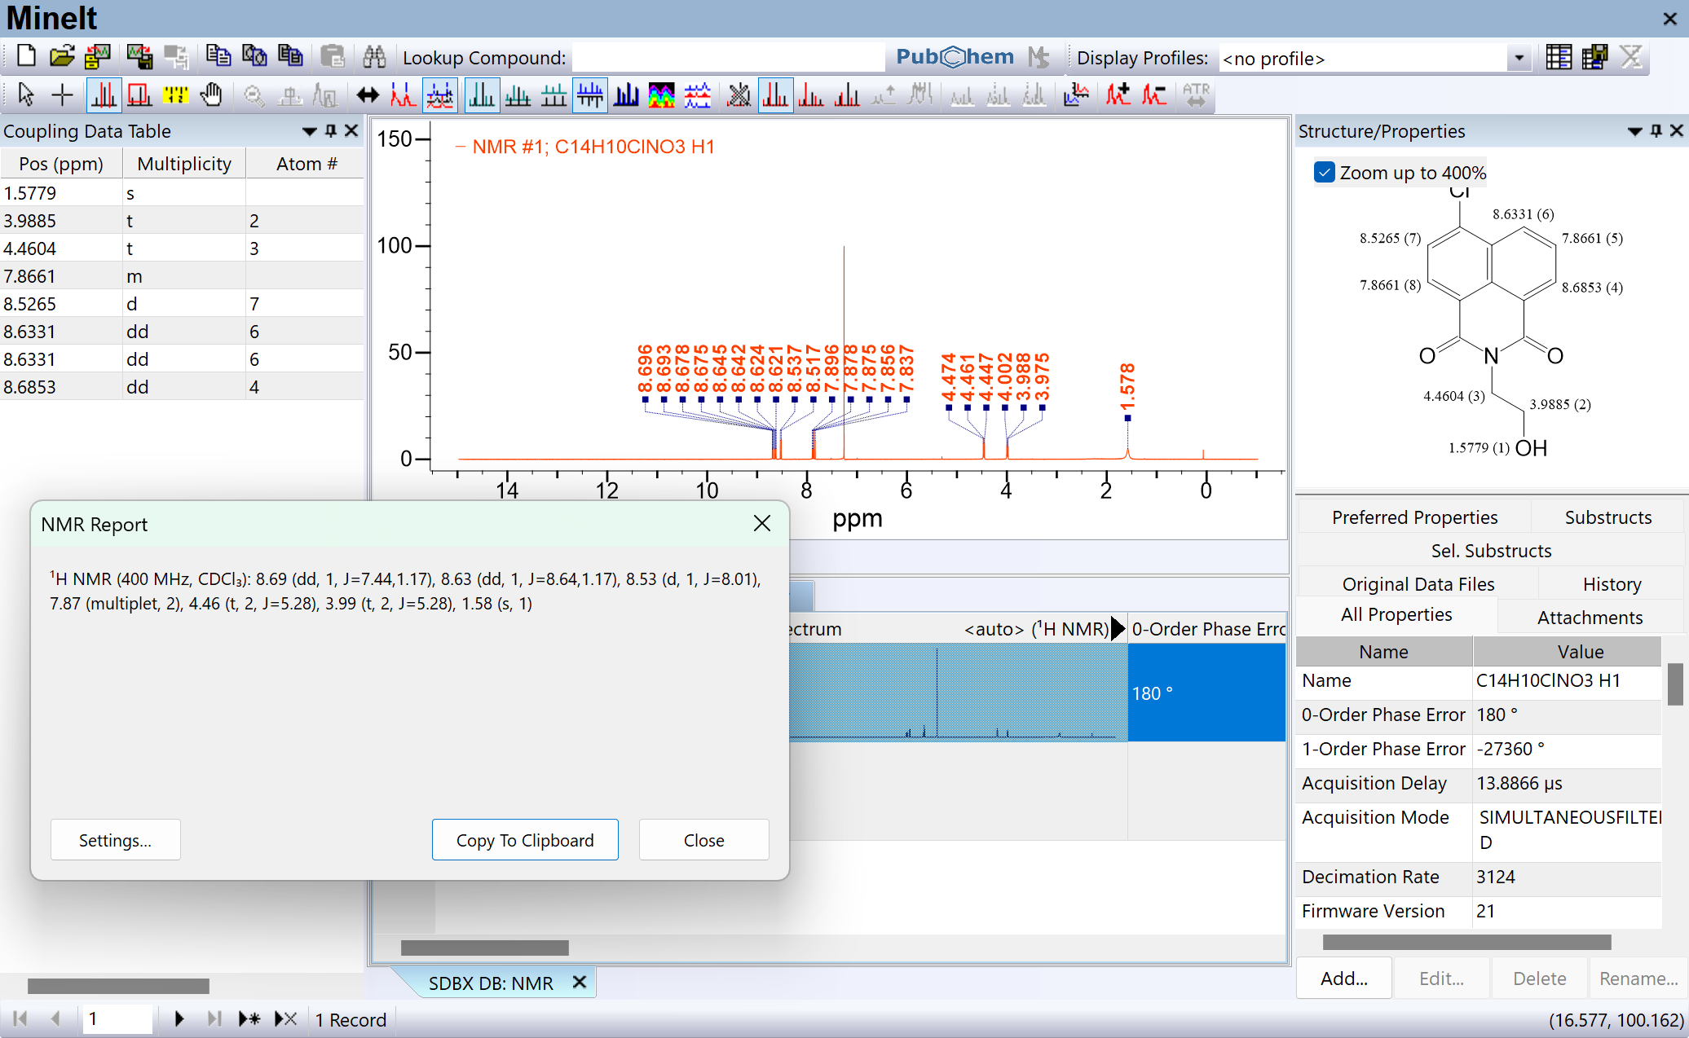Click the Lookup Compound input field
Viewport: 1689px width, 1038px height.
[728, 58]
